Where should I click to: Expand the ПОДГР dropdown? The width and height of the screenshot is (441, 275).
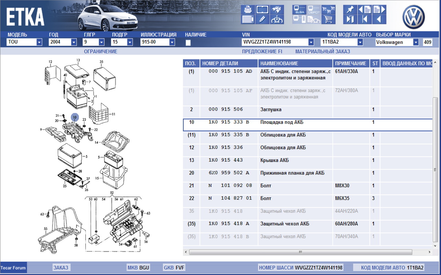click(130, 42)
